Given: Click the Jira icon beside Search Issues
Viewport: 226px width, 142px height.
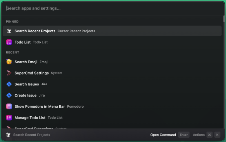Looking at the screenshot, I should (x=9, y=84).
